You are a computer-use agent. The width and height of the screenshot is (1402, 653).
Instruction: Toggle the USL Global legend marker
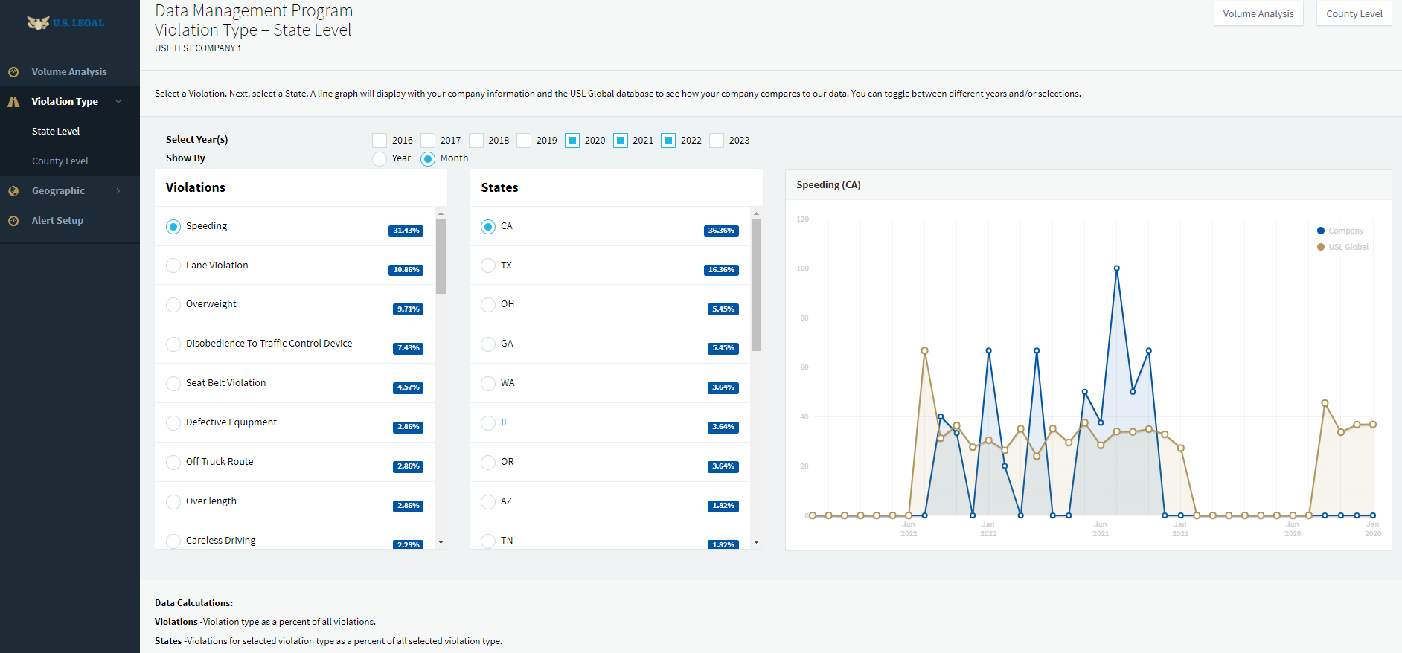pos(1321,247)
